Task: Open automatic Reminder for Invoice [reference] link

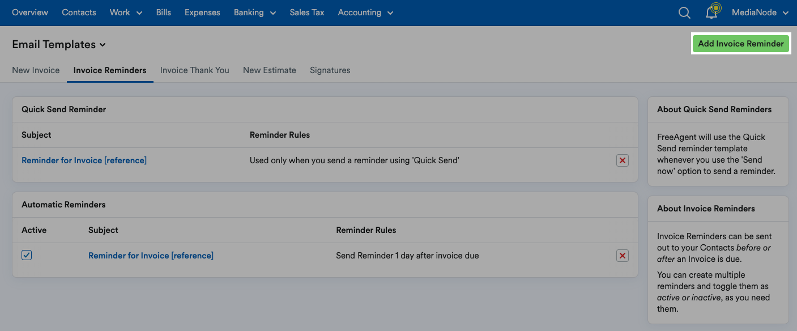Action: 151,256
